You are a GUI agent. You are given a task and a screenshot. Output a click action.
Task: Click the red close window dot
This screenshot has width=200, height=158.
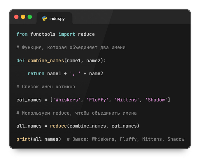pyautogui.click(x=16, y=17)
